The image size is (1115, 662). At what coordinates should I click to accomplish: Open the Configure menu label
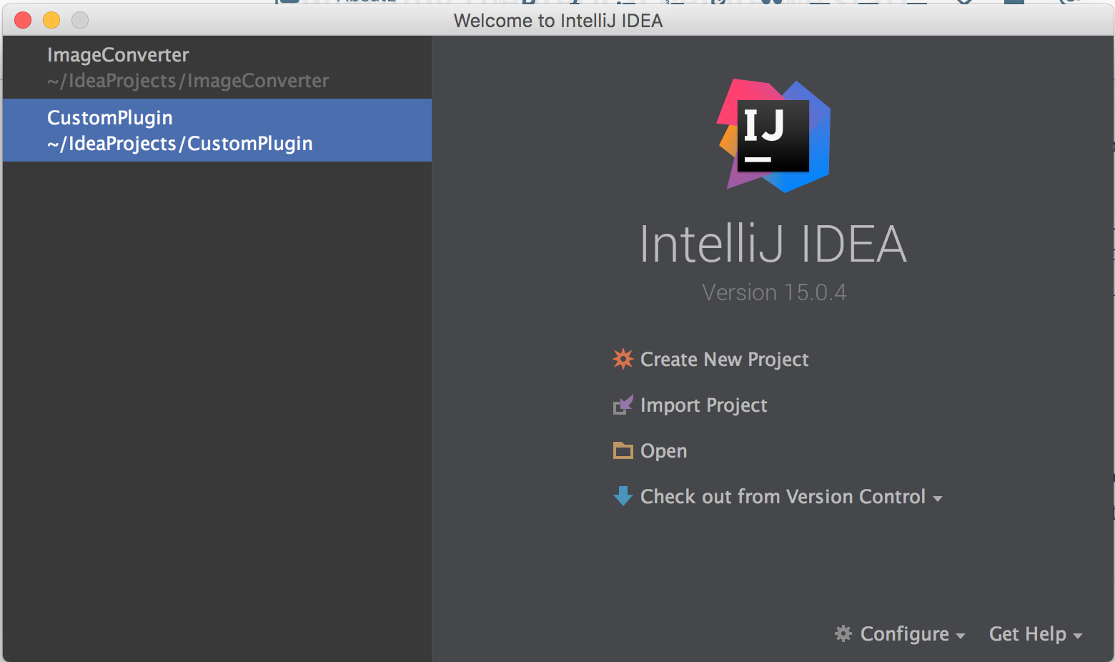[904, 634]
